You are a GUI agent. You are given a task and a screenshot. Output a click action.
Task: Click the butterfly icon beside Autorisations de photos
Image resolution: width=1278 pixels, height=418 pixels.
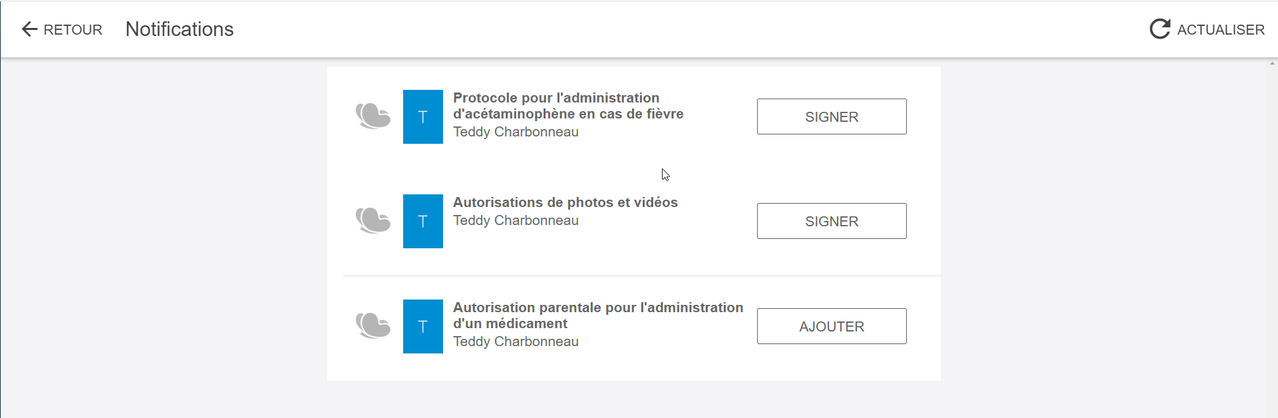click(x=373, y=221)
